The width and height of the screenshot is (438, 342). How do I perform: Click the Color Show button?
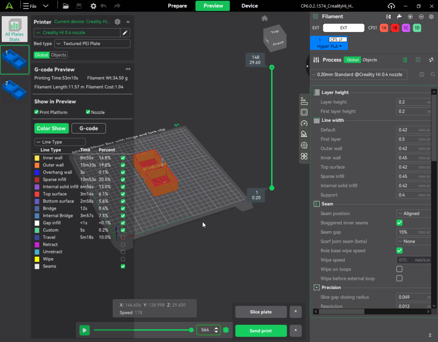coord(51,128)
